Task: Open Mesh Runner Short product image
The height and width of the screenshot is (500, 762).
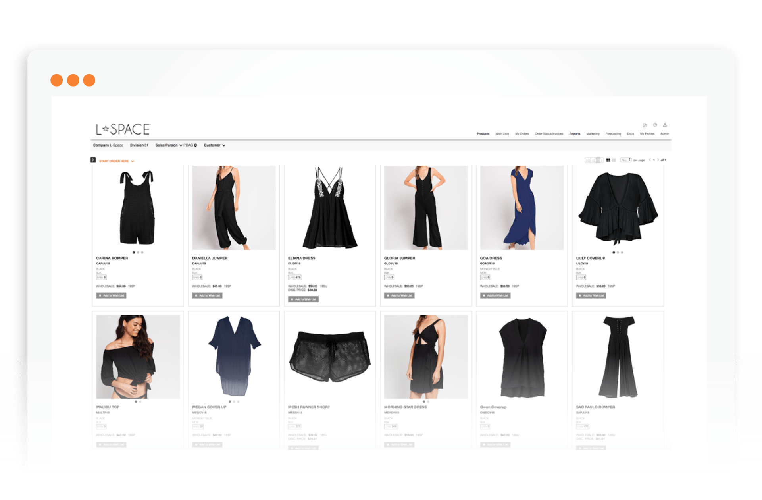Action: tap(330, 357)
